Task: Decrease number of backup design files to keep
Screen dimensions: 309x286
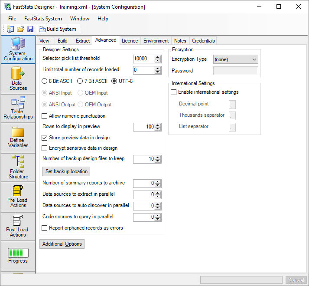Action: point(158,161)
